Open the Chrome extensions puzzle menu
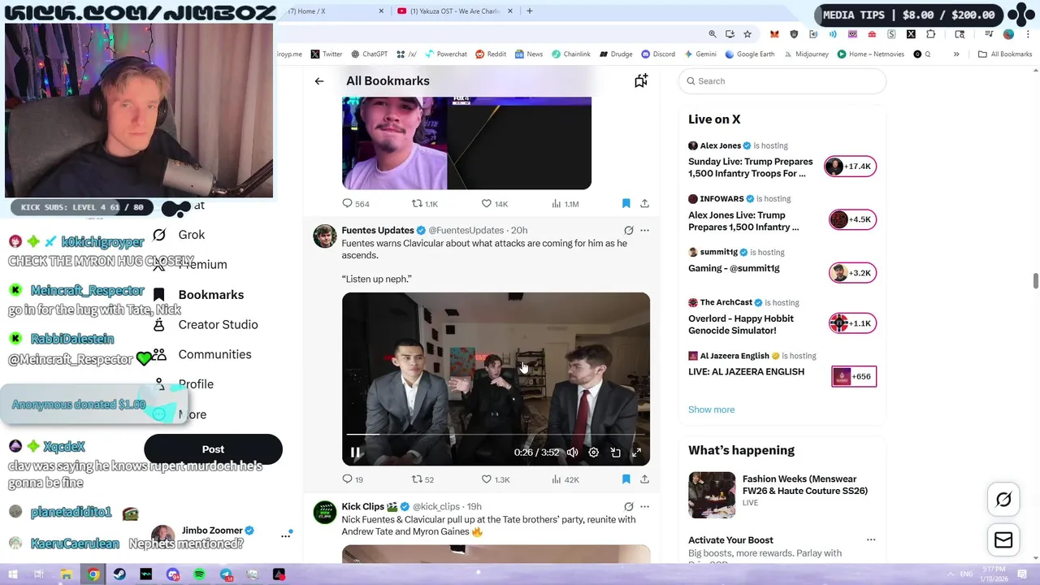 click(x=930, y=34)
